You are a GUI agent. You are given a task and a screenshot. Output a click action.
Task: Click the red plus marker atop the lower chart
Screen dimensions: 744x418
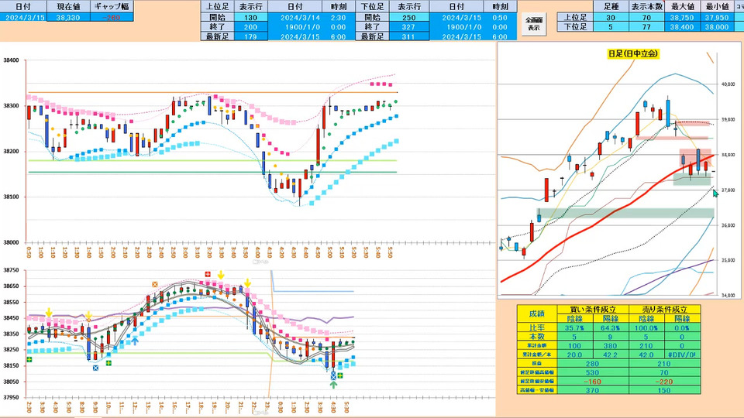(208, 274)
